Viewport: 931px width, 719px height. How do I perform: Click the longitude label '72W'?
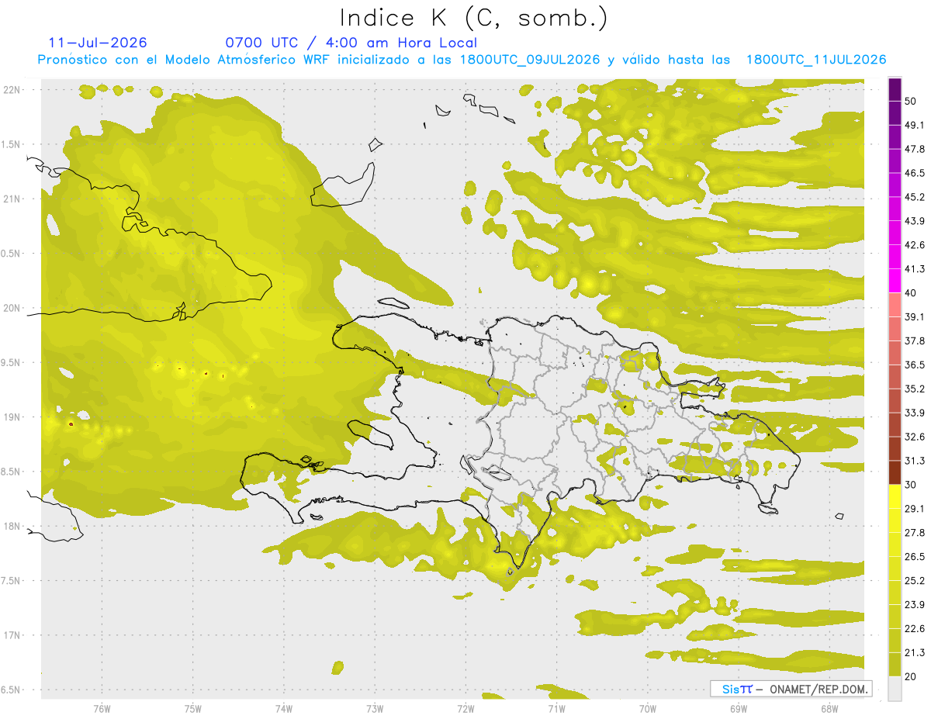click(465, 708)
